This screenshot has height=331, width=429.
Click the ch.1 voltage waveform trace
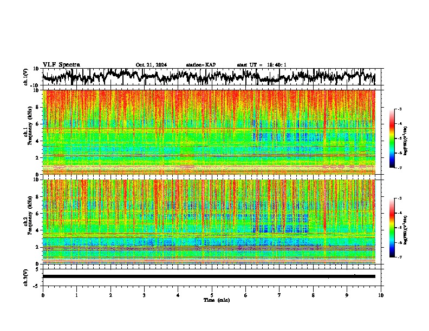(x=209, y=77)
